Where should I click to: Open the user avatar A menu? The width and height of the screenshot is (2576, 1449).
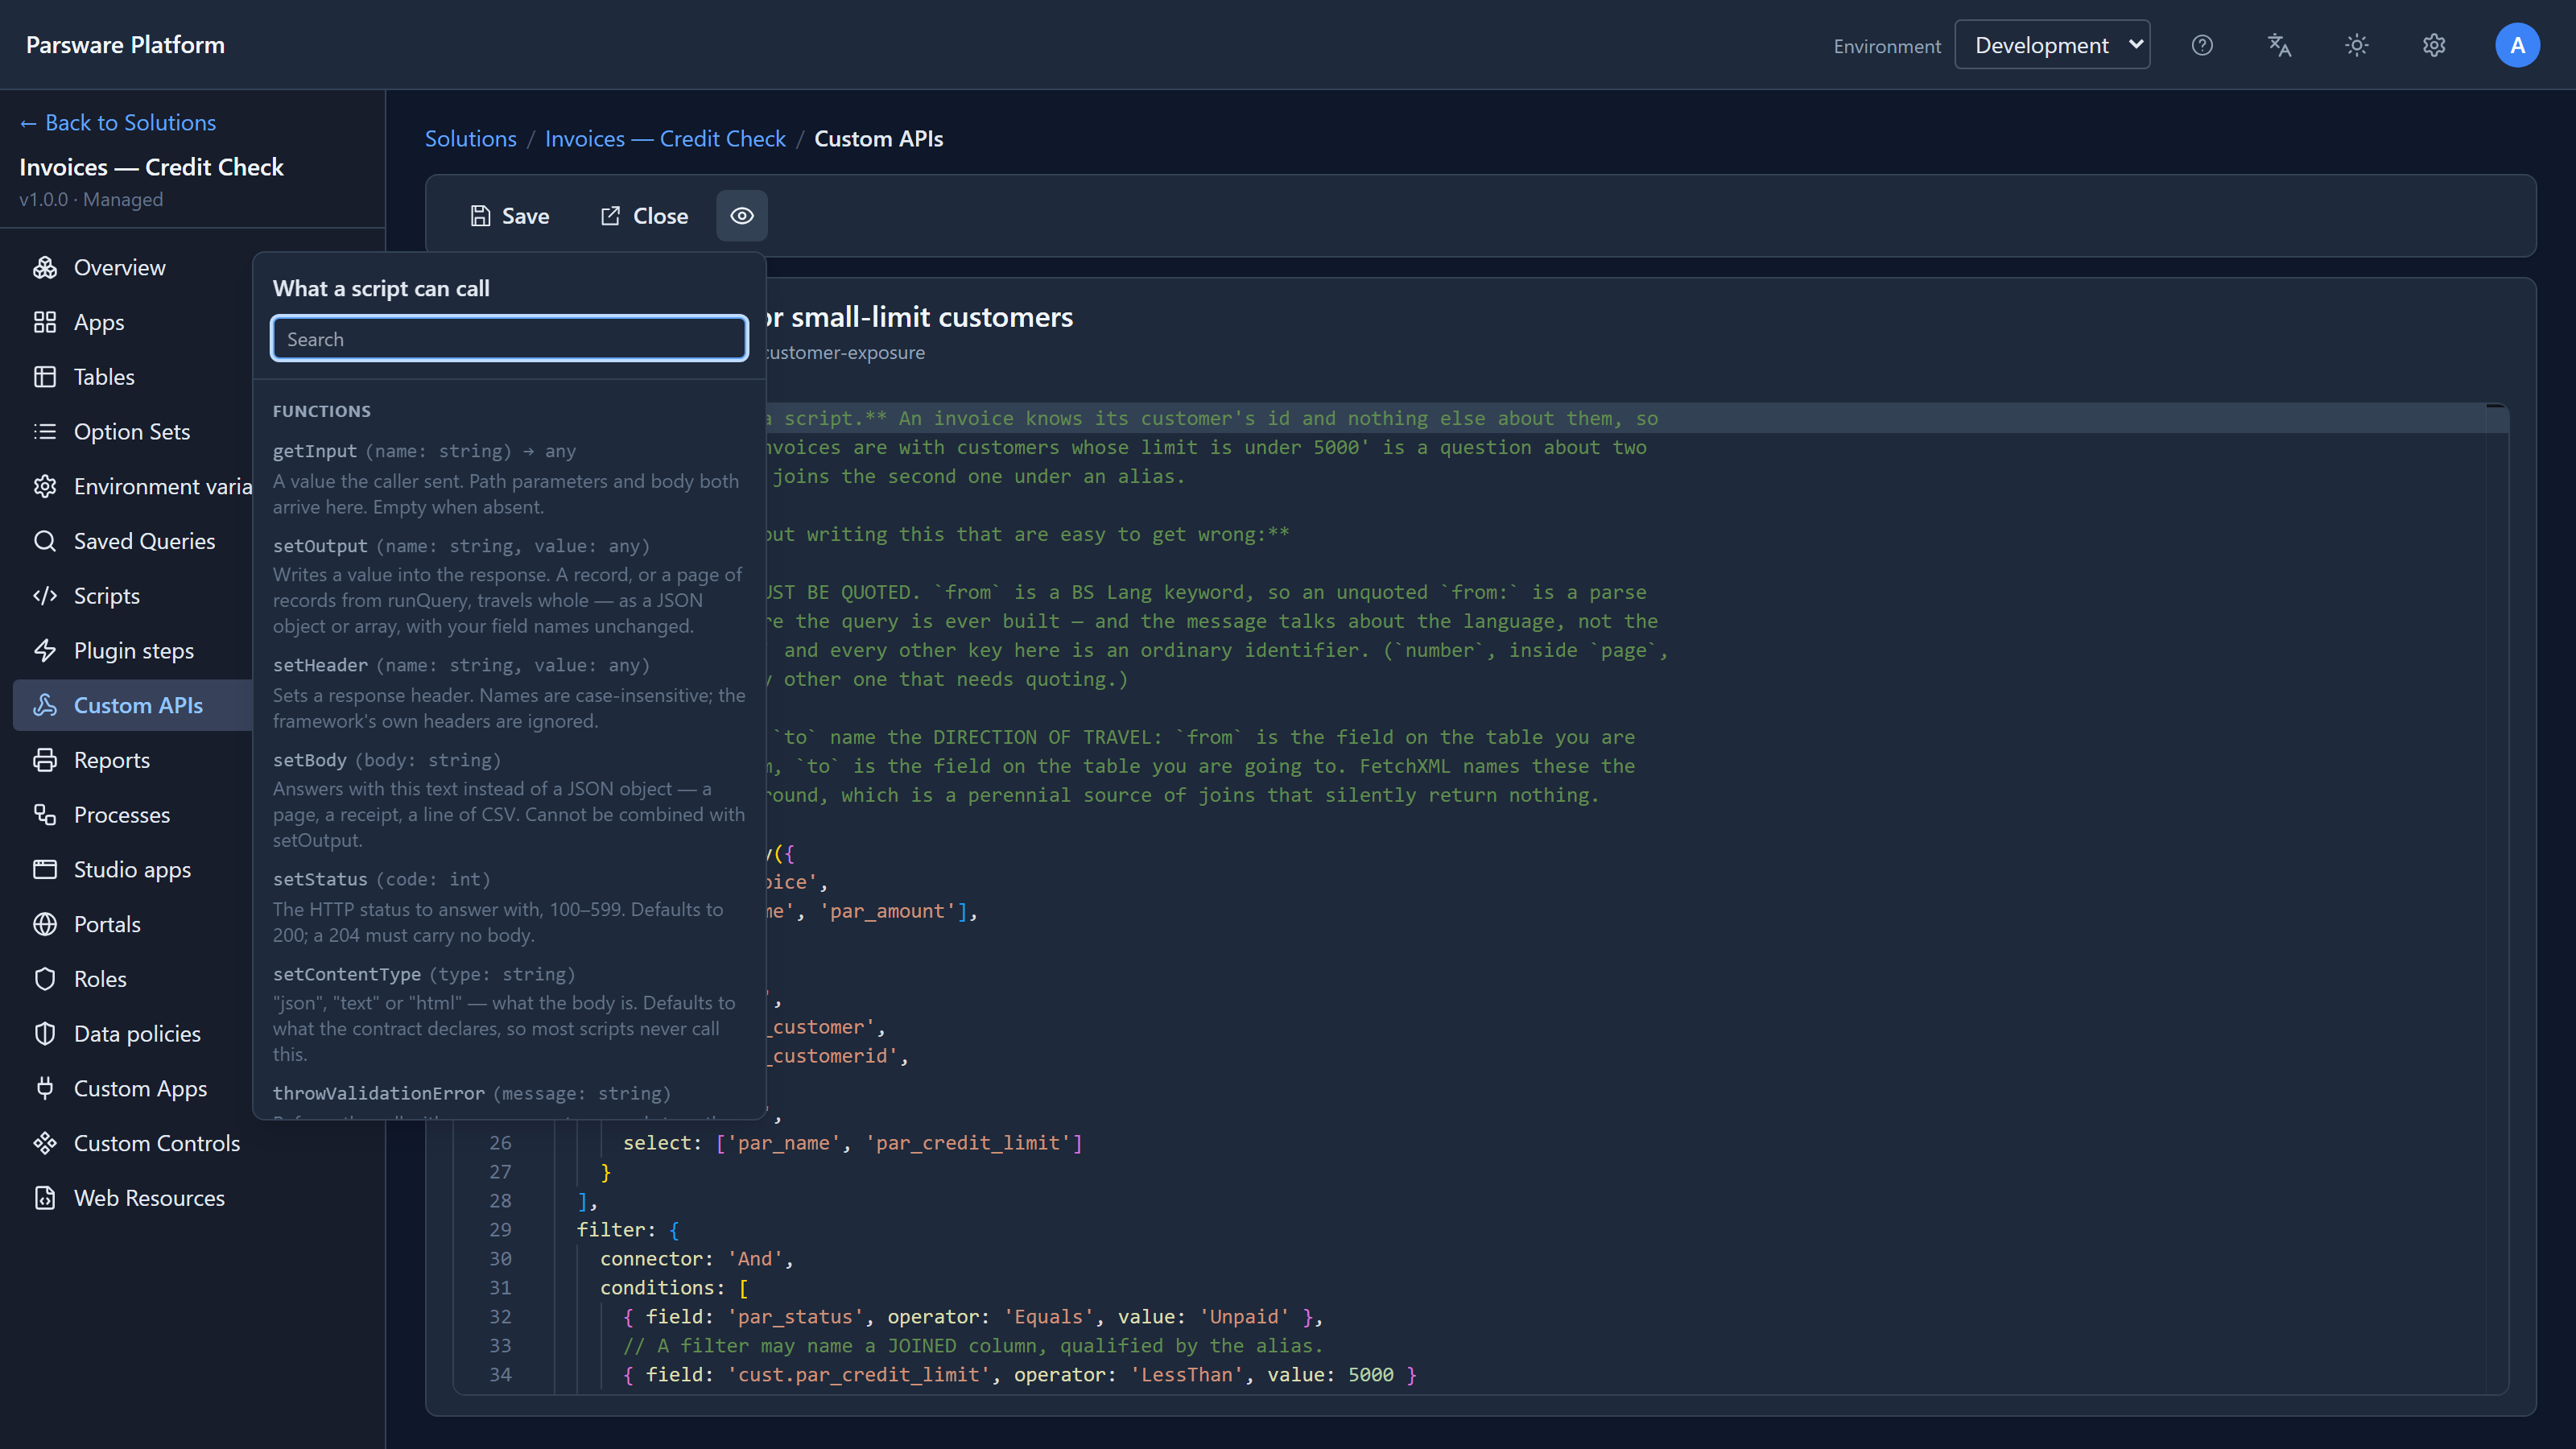point(2517,45)
